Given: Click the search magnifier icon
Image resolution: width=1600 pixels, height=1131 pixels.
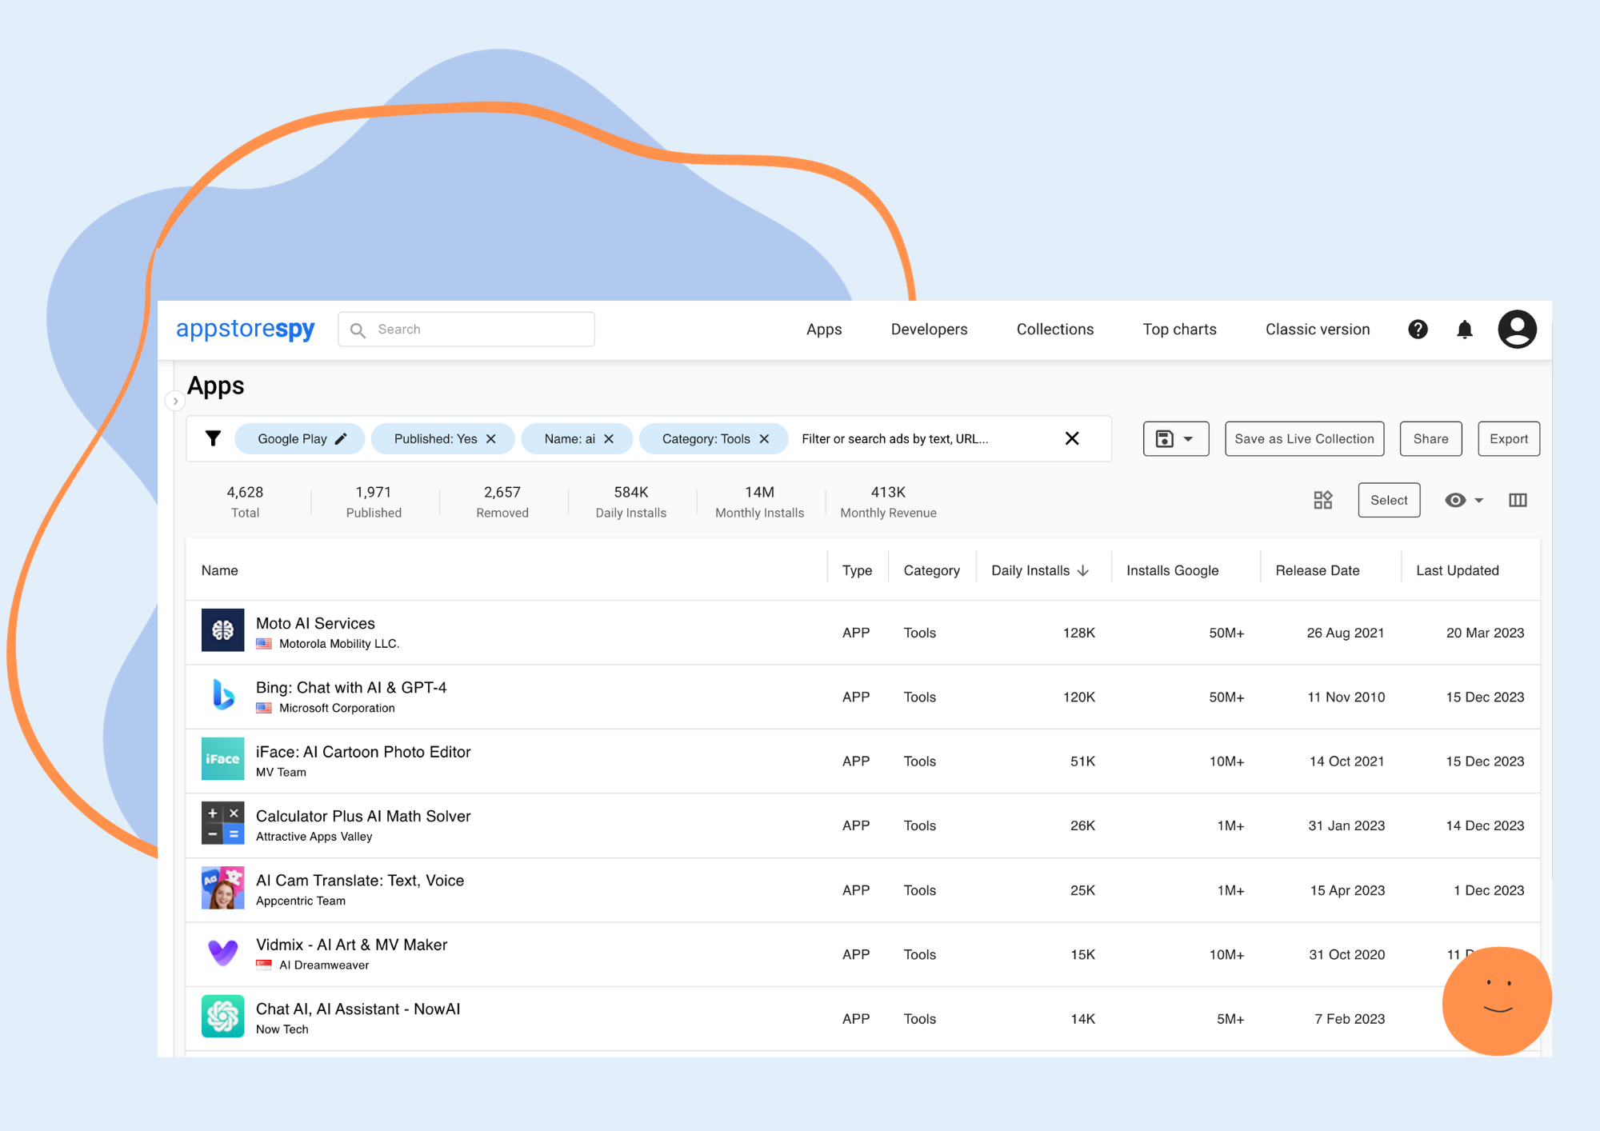Looking at the screenshot, I should 358,330.
